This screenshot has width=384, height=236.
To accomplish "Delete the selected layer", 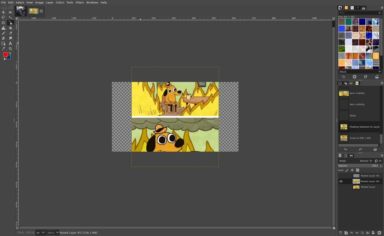I will (379, 233).
